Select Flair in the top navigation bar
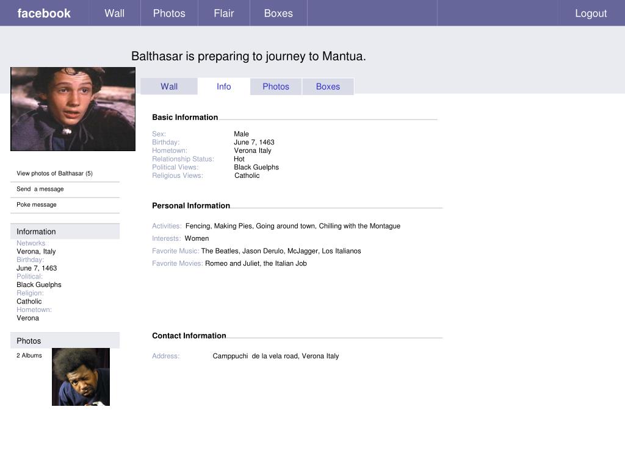The height and width of the screenshot is (468, 625). point(223,13)
